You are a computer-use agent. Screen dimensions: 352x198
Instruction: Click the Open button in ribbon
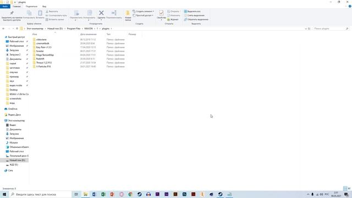coord(173,12)
